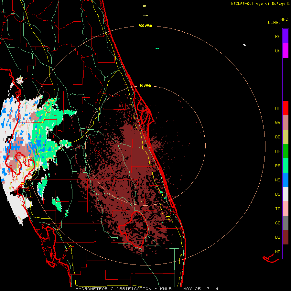Click the RA legend label
Screen dimensions: 291x291
(277, 166)
